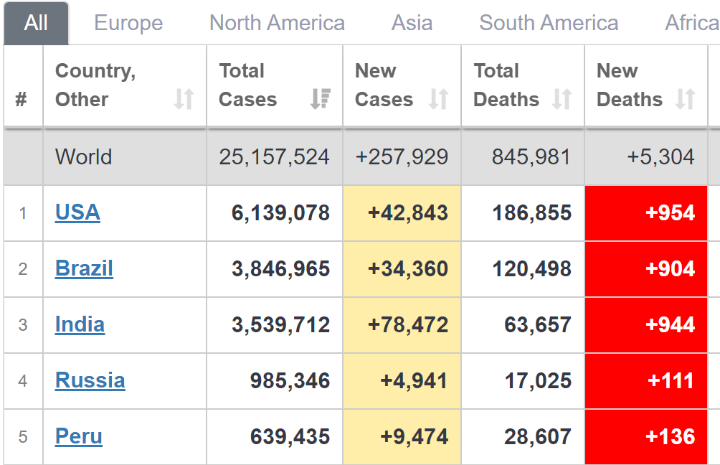Select USA new deaths +954
Viewport: 720px width, 465px height.
click(x=671, y=213)
